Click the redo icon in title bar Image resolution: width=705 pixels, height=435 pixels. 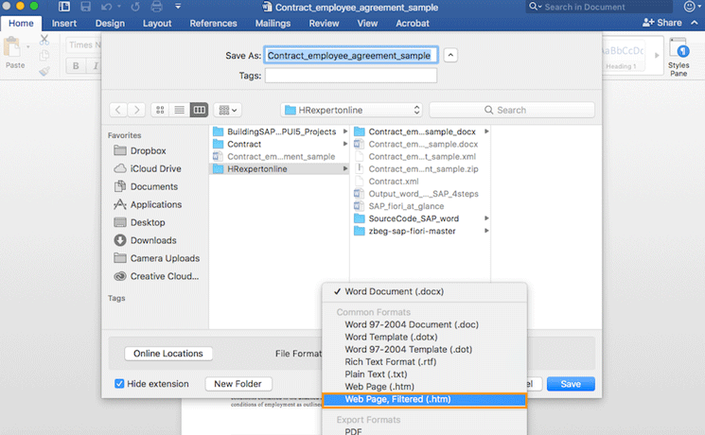point(135,7)
